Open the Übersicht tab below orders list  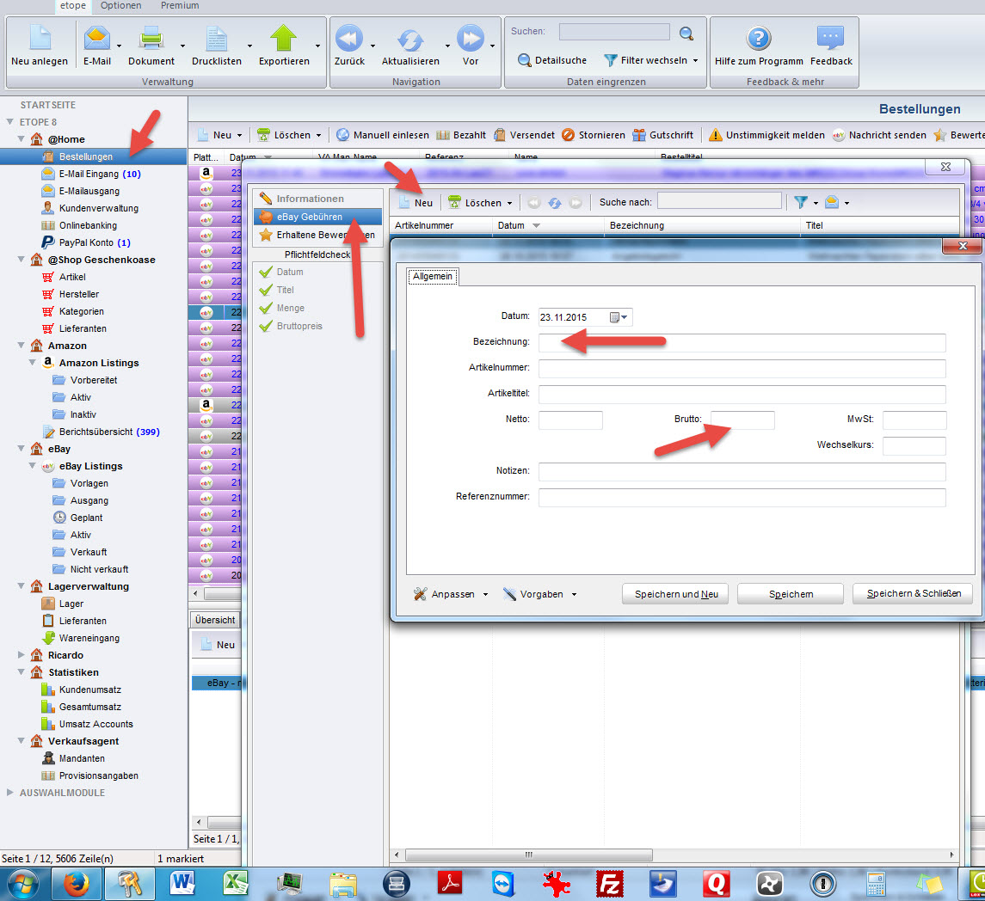215,620
